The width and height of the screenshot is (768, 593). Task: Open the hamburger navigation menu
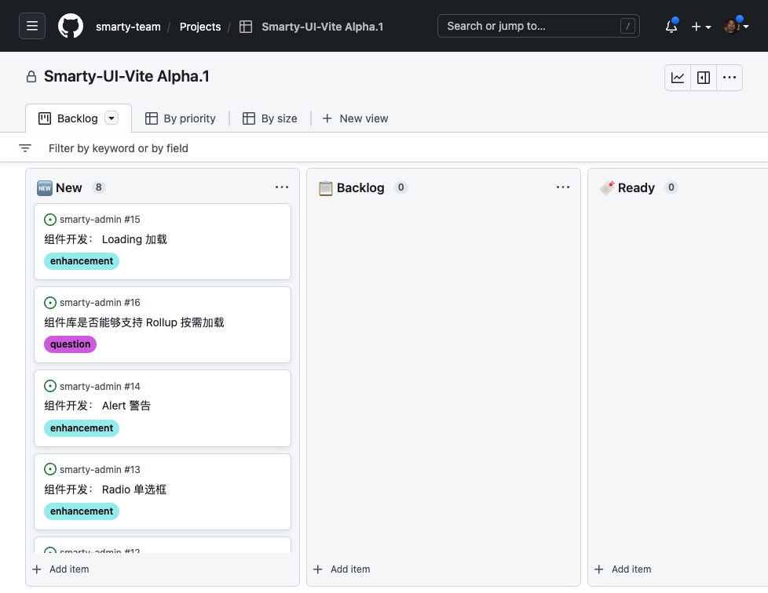tap(32, 26)
